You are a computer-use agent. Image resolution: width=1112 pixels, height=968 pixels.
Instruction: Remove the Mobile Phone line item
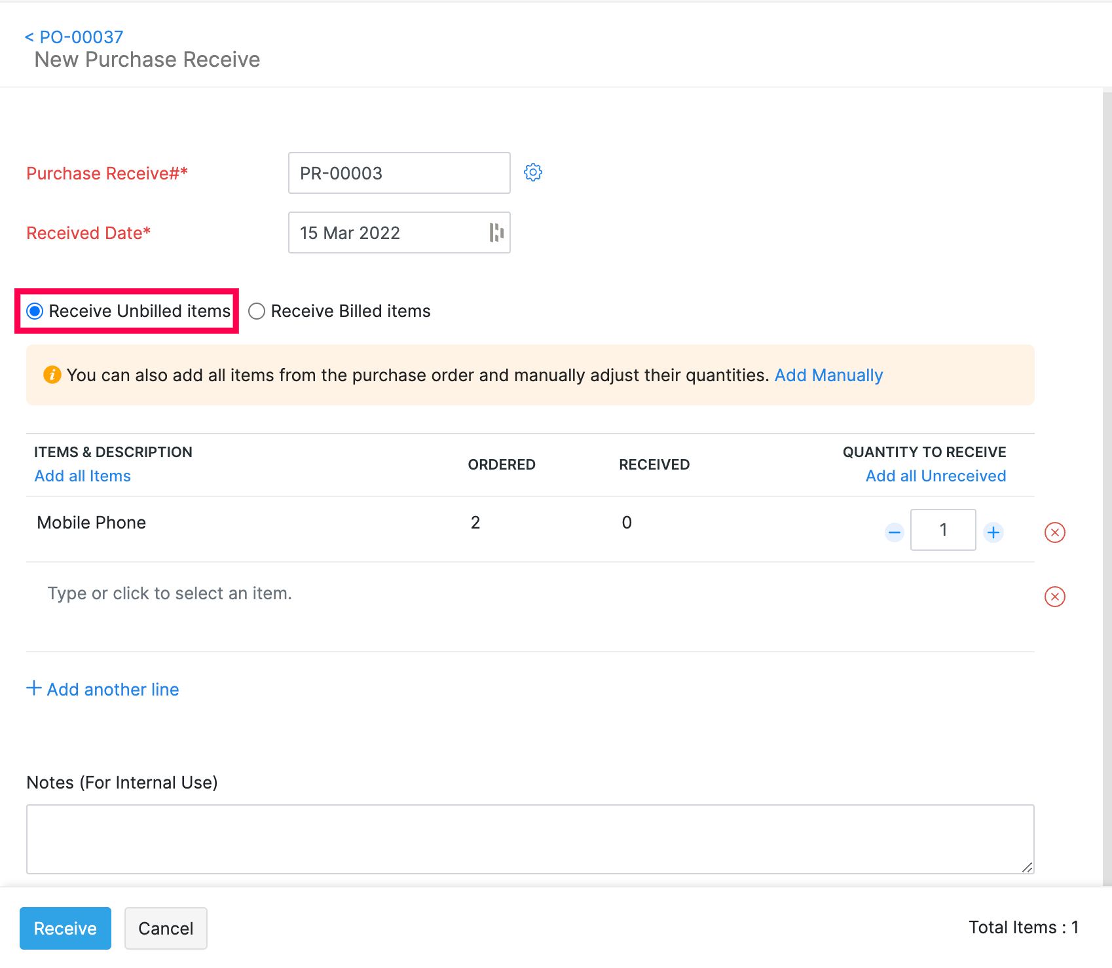[x=1055, y=532]
